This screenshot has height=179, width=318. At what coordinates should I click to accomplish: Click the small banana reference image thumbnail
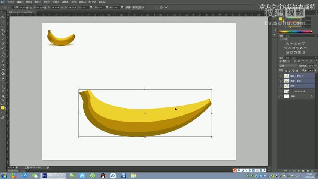pyautogui.click(x=61, y=38)
